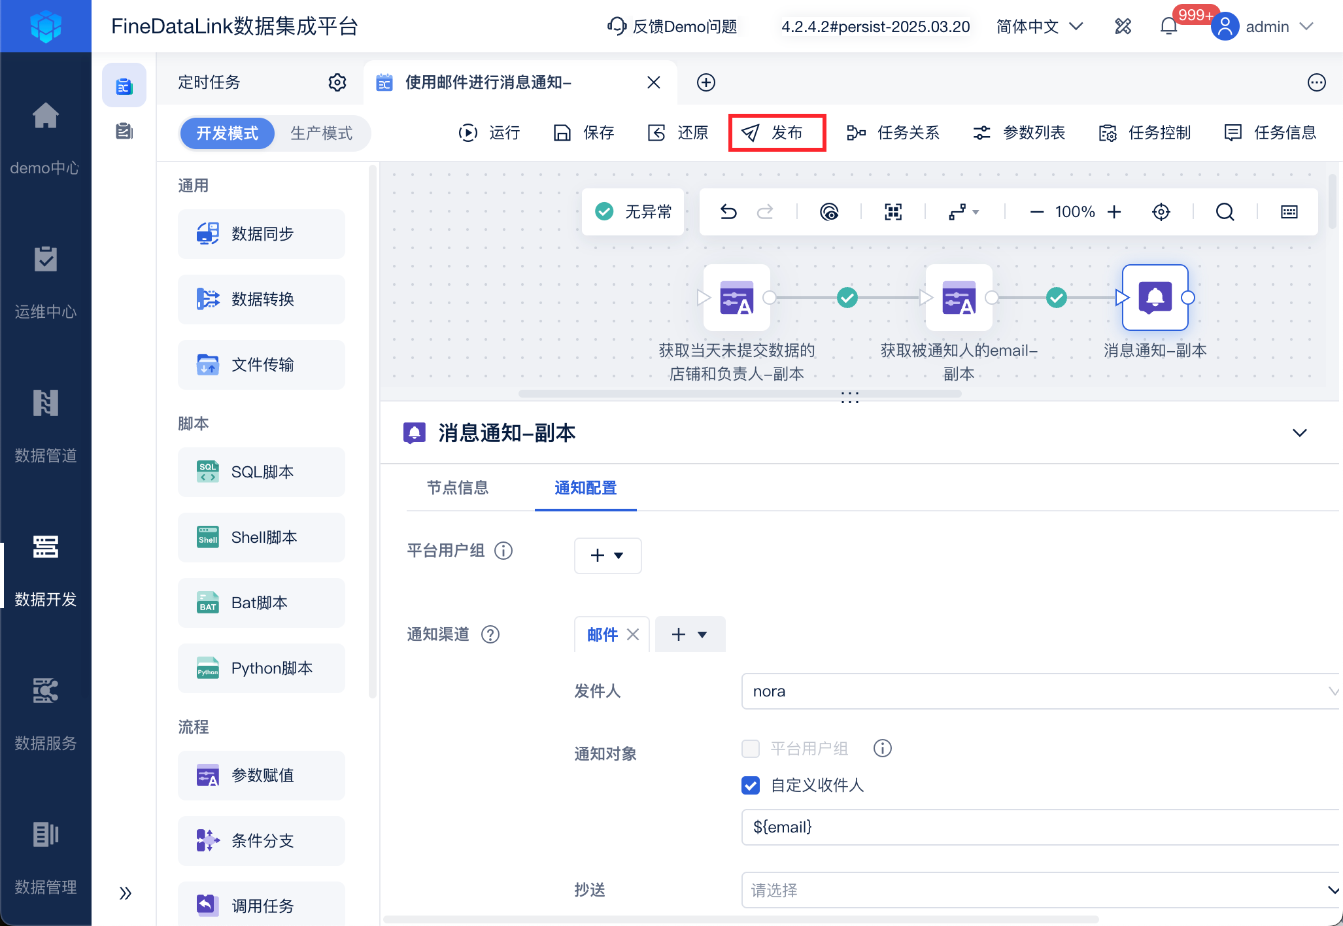Click the ${email} recipient input field
The image size is (1343, 926).
(x=1041, y=827)
